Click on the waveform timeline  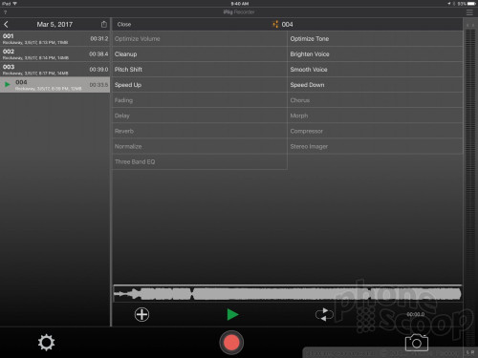pyautogui.click(x=288, y=293)
